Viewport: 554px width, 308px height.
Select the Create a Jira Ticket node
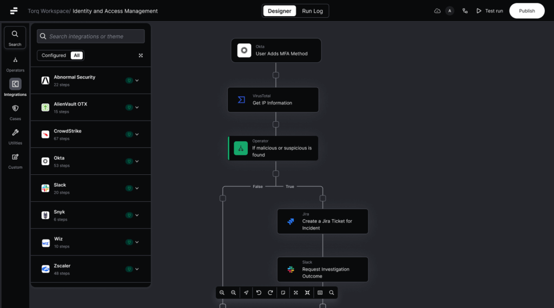(x=323, y=221)
